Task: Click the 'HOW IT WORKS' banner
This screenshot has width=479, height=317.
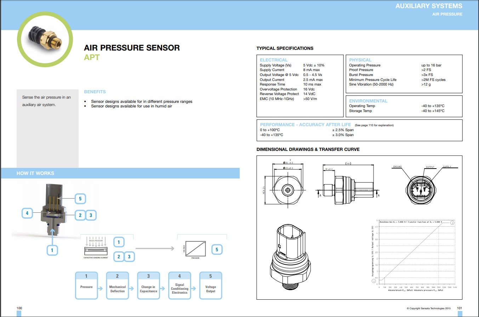Action: (x=120, y=173)
